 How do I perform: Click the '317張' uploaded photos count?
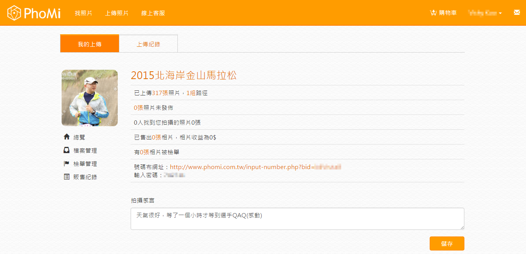pos(160,93)
